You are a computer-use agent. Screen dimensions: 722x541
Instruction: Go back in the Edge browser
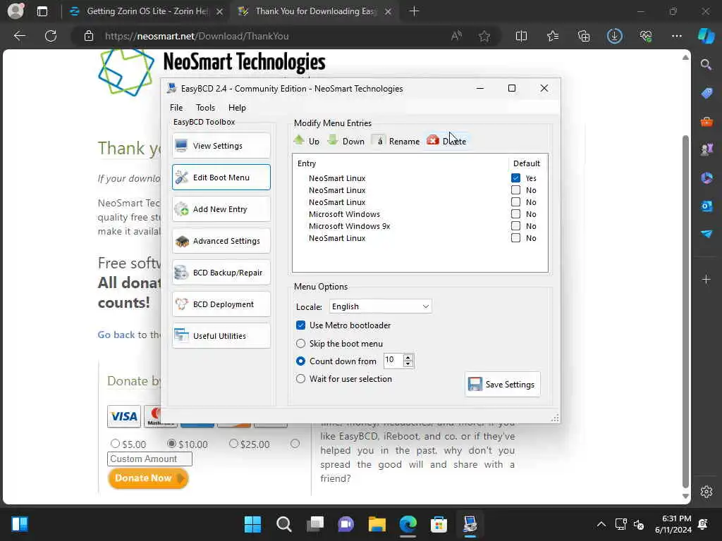20,36
